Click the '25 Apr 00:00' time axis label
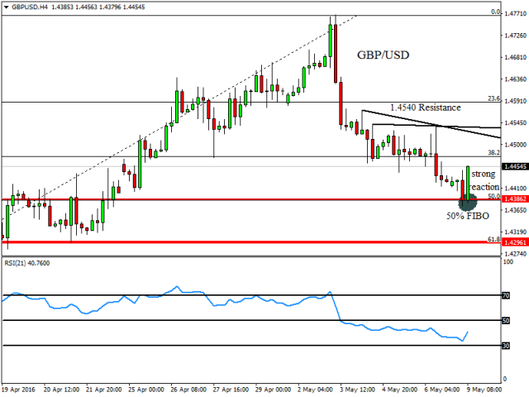 (x=146, y=390)
